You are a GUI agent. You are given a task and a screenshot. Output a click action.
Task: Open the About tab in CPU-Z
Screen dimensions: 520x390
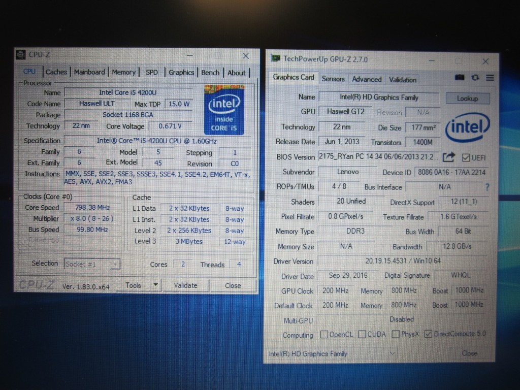tap(237, 73)
